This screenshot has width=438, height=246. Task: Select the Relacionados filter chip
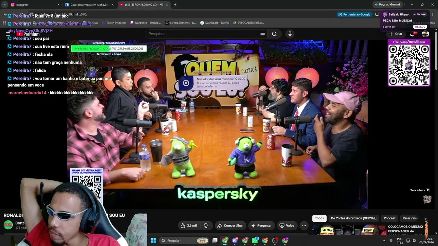pyautogui.click(x=410, y=218)
